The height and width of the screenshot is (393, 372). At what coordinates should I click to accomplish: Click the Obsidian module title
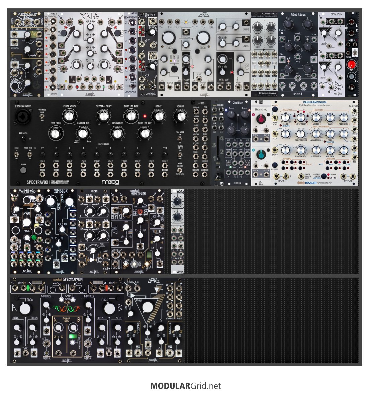tap(238, 103)
